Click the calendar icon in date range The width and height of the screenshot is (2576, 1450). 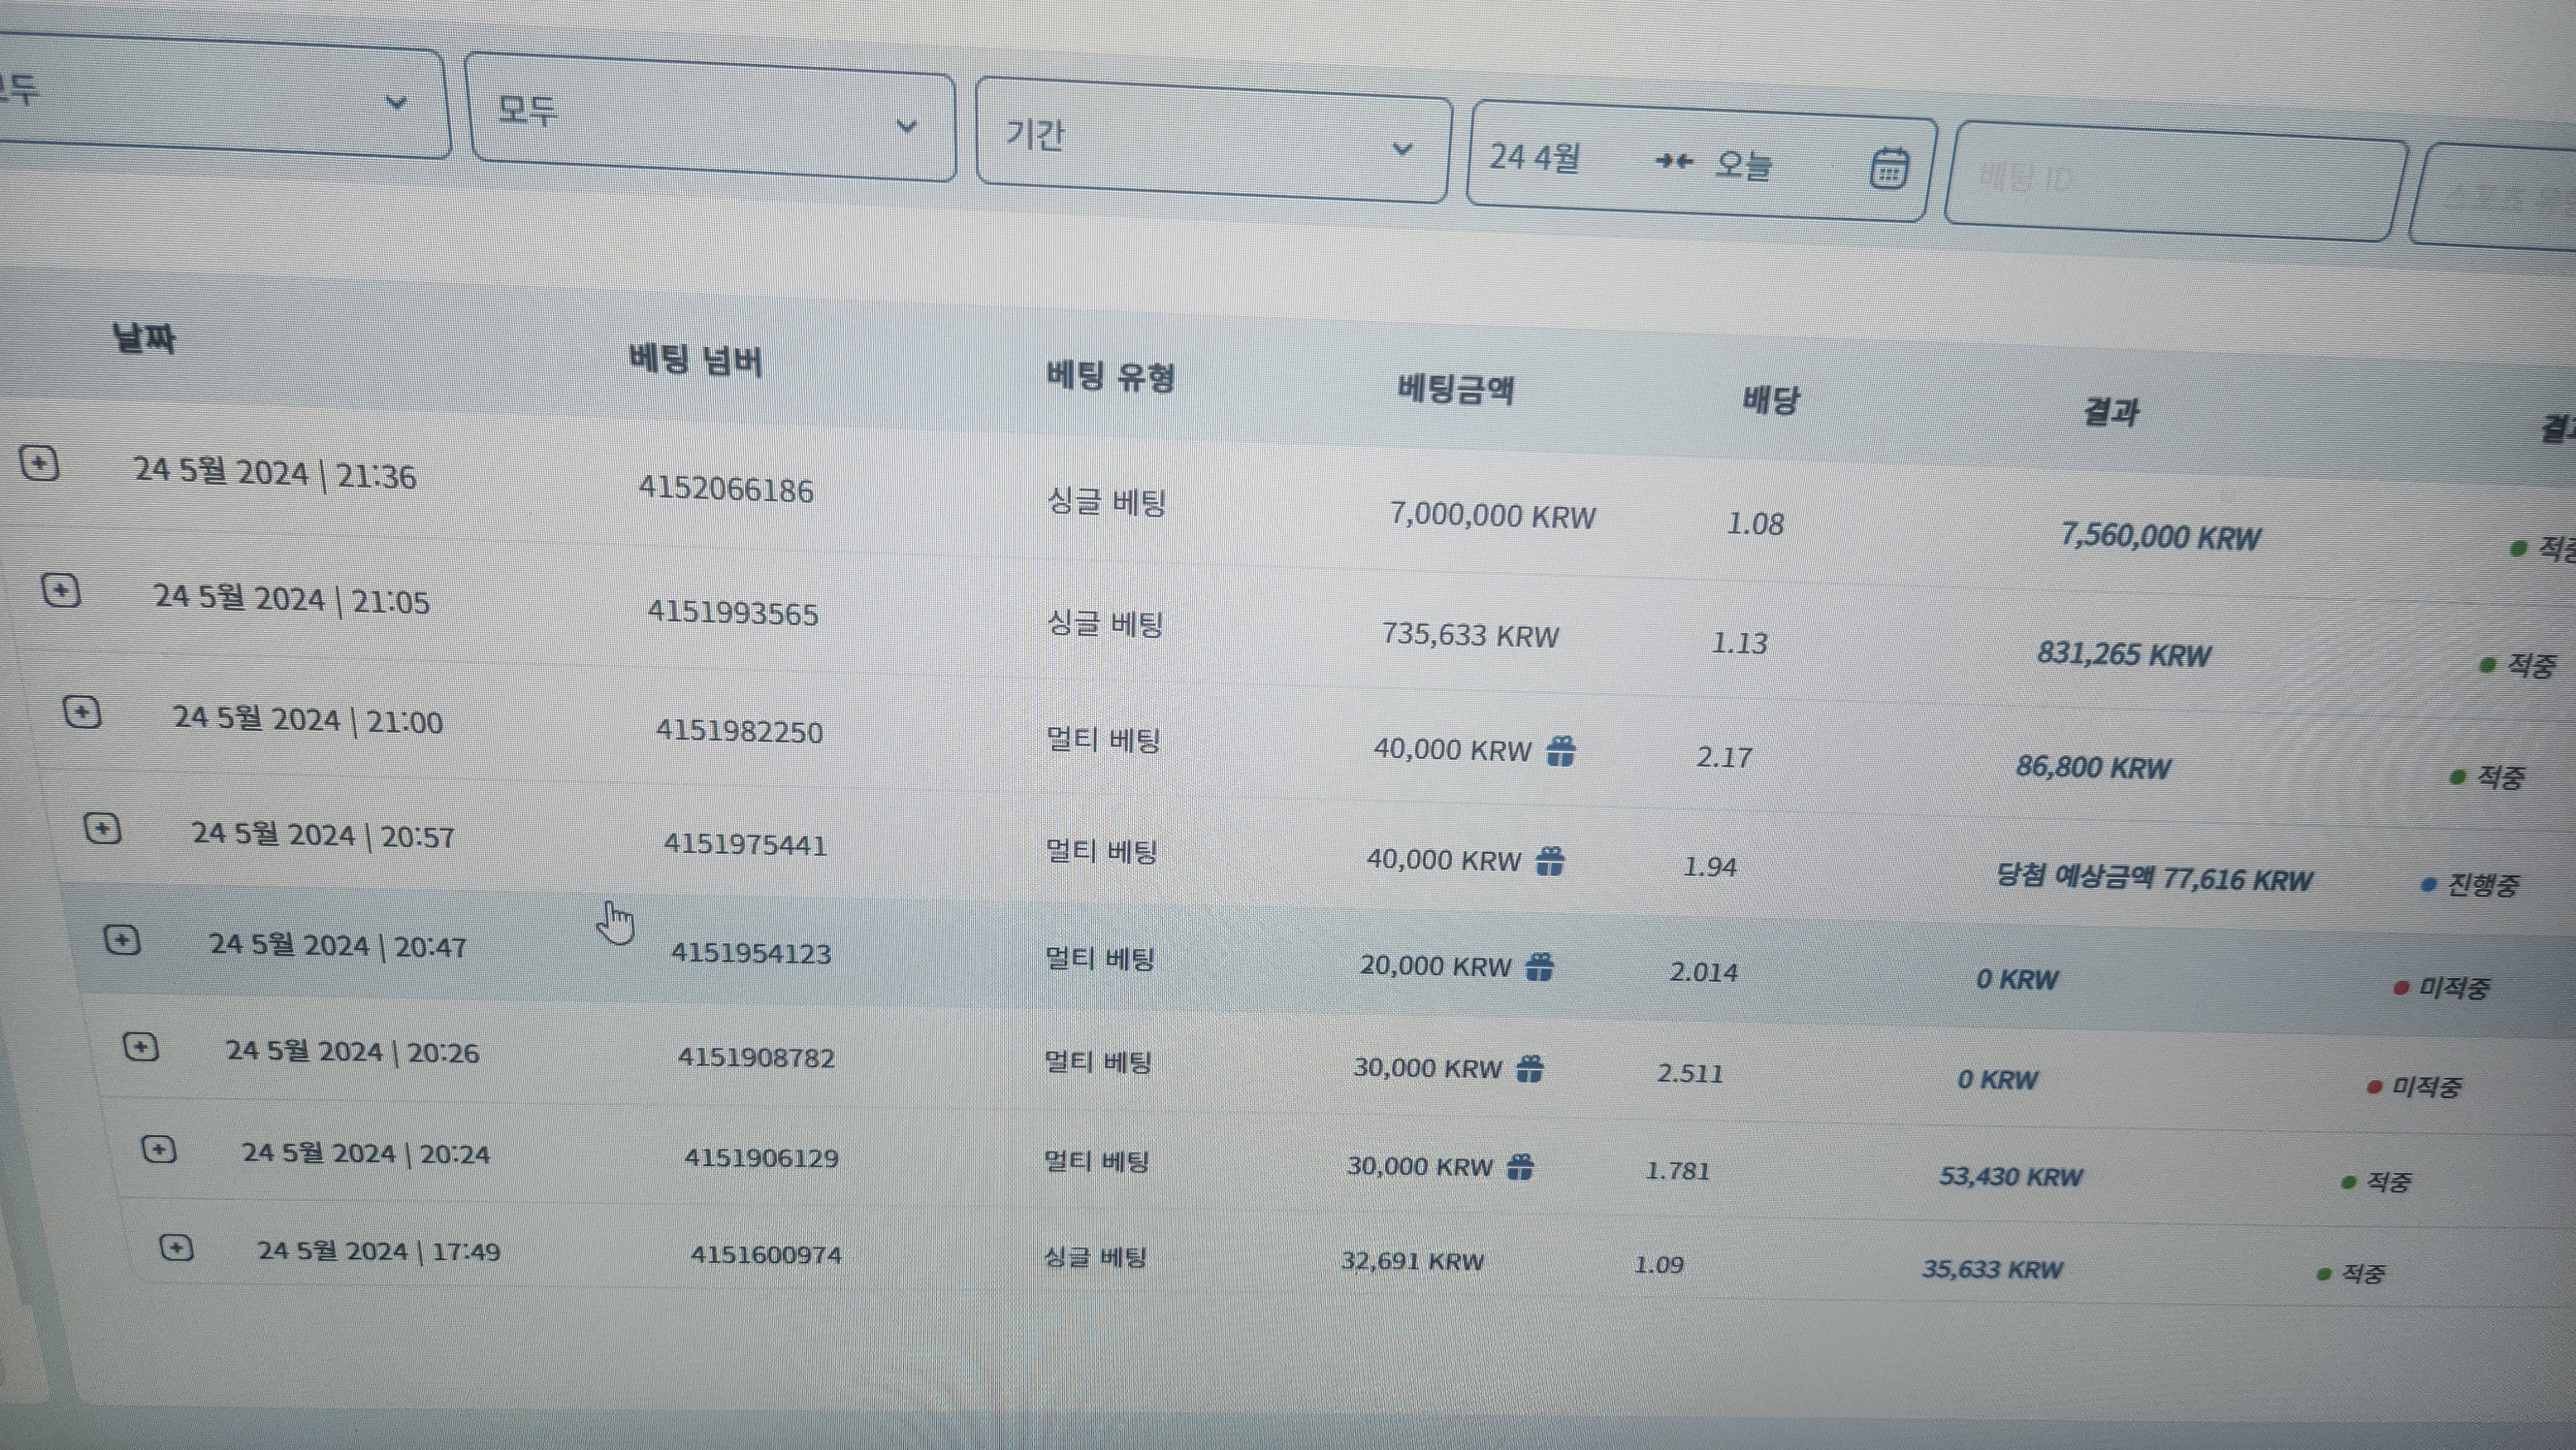point(1888,168)
